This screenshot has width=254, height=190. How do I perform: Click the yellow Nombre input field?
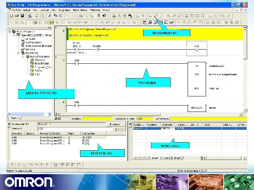(x=97, y=119)
